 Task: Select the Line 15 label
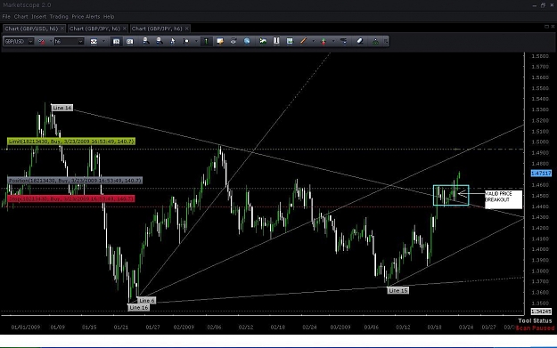pos(397,290)
